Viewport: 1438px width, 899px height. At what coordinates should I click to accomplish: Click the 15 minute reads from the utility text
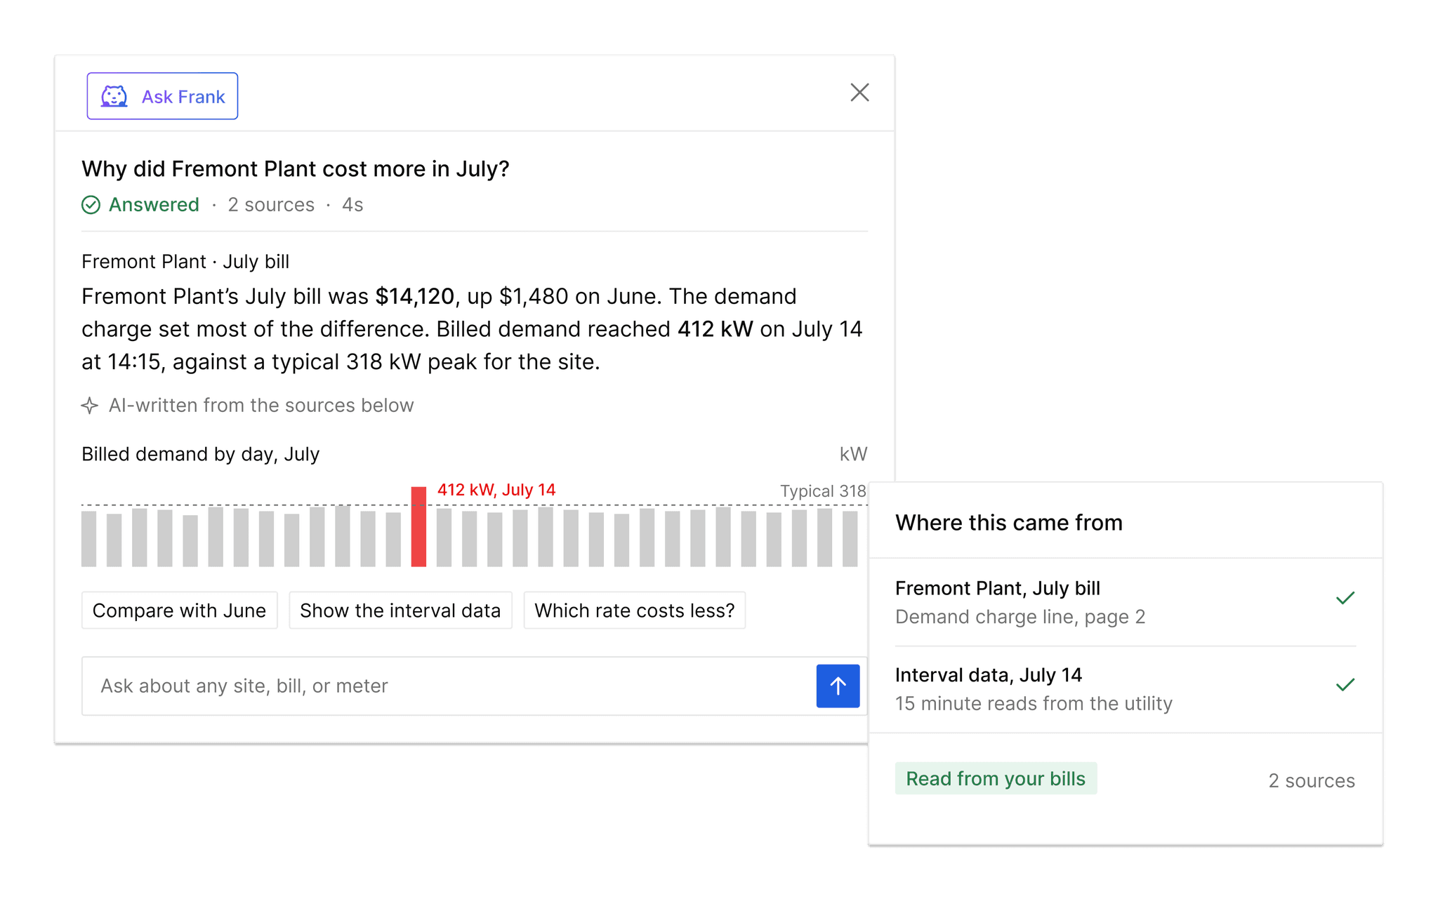tap(1034, 703)
